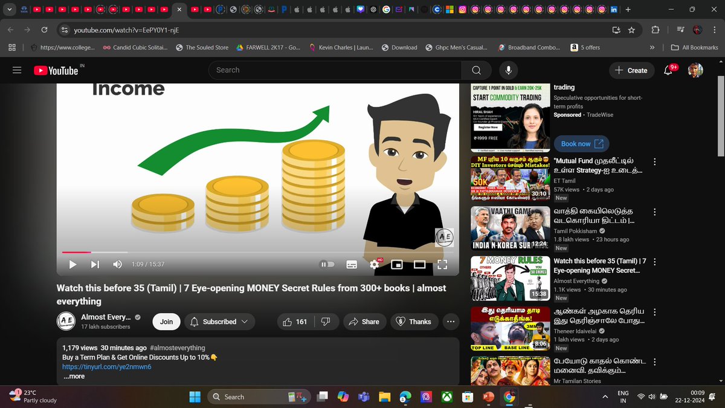Image resolution: width=725 pixels, height=408 pixels.
Task: Open the Subscribed notification dropdown
Action: click(x=219, y=322)
